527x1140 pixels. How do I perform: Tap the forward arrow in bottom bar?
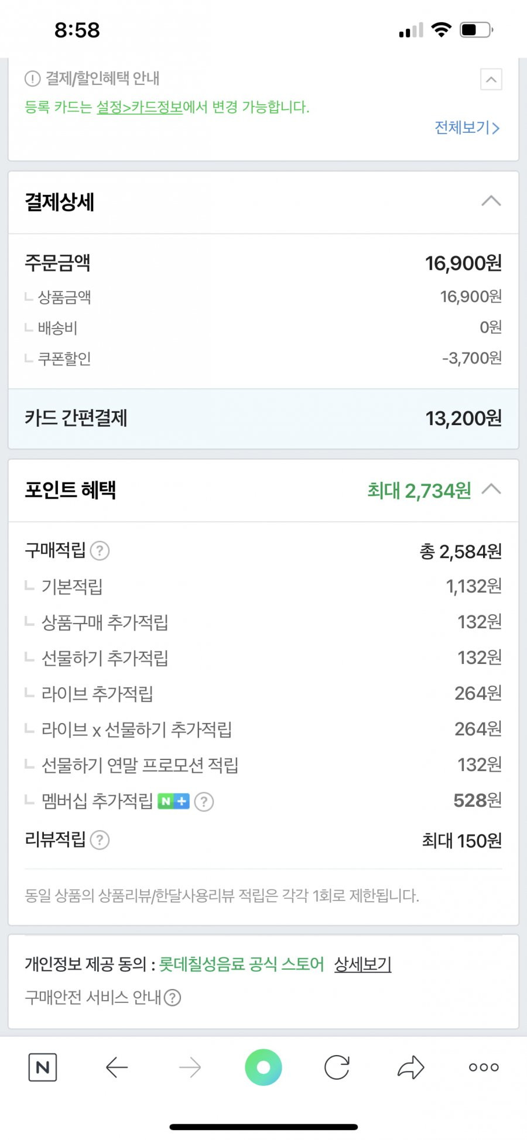click(190, 1067)
